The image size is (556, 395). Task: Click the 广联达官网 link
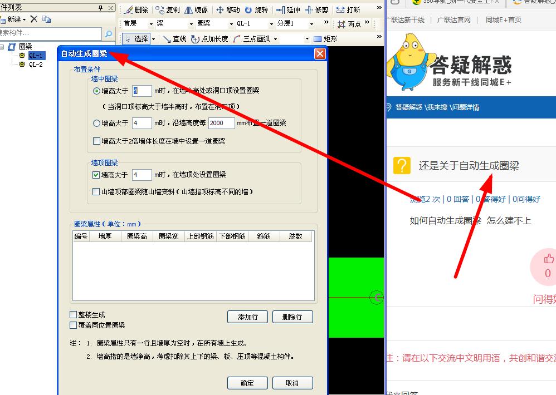pos(454,20)
